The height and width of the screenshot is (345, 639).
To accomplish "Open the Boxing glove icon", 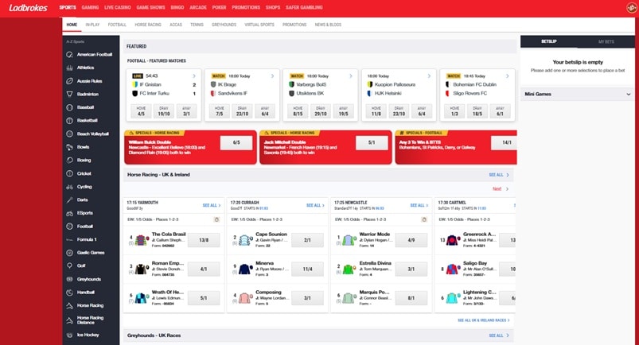I will [x=70, y=160].
